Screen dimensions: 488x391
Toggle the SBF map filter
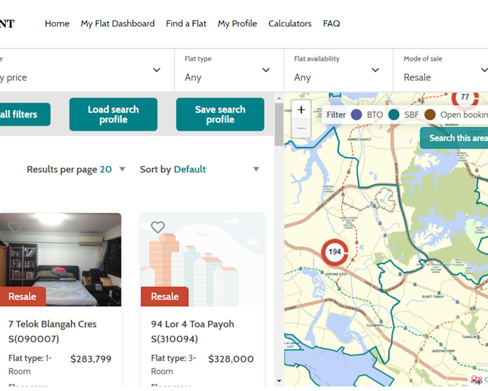(x=404, y=114)
